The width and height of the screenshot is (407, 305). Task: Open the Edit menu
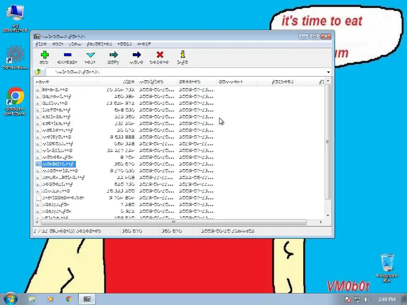tap(58, 44)
